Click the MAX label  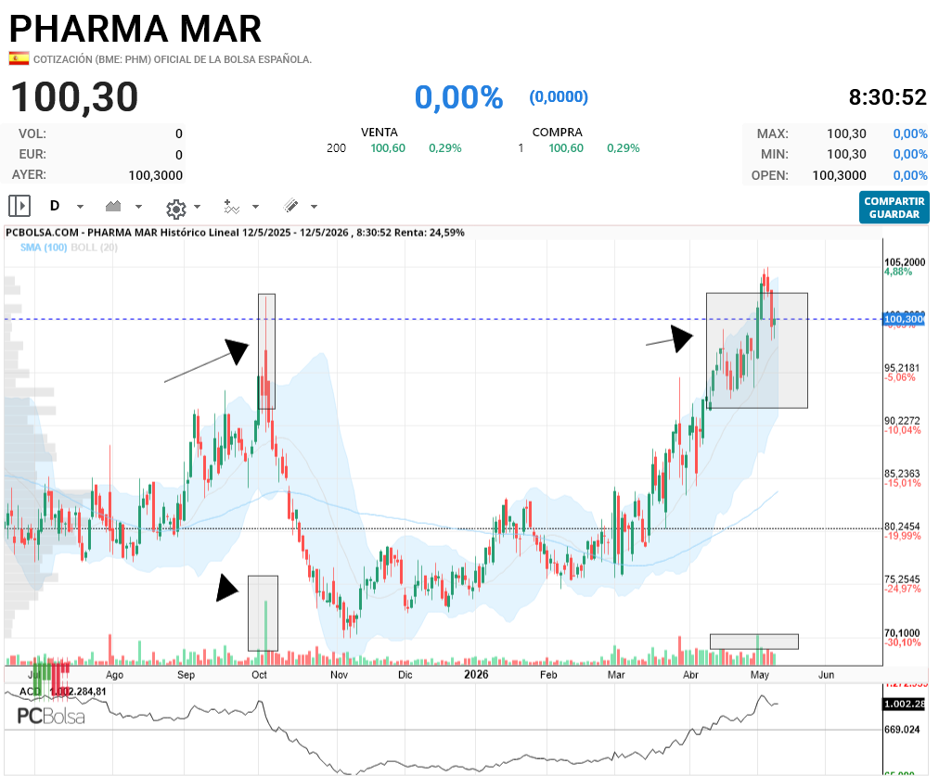click(x=773, y=134)
